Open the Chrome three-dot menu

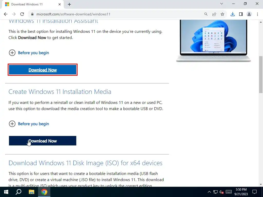[257, 14]
